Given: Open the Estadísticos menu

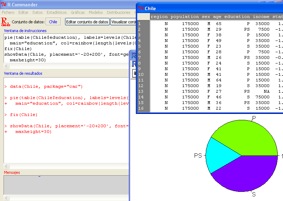Looking at the screenshot, I should (57, 12).
